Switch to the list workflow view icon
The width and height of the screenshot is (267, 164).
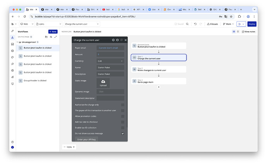238,32
